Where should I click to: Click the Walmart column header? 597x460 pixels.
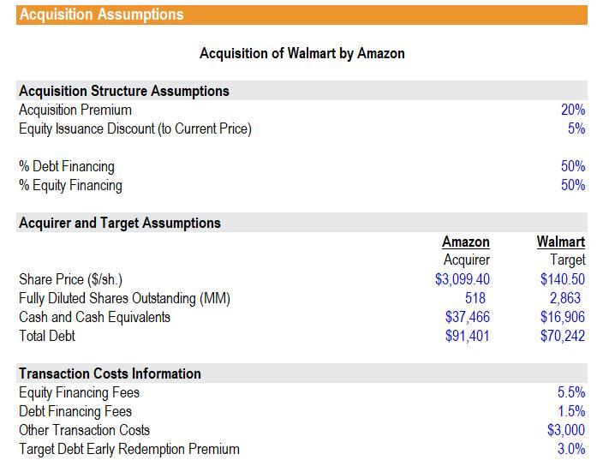561,242
